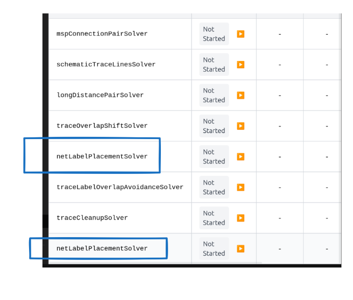Run the mspConnectionPairSolver play icon
353x300 pixels.
[240, 34]
